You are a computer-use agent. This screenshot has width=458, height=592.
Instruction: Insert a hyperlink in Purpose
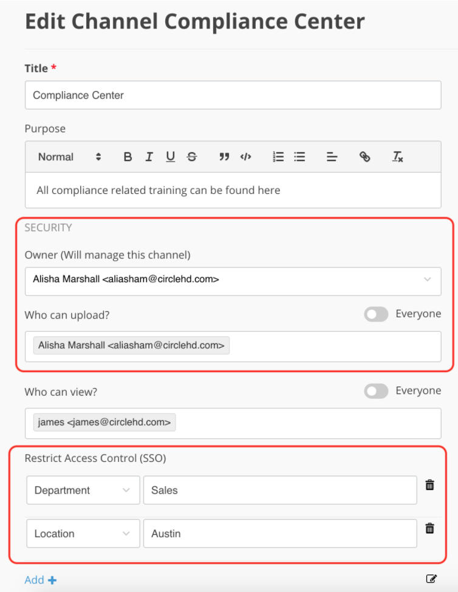coord(364,157)
